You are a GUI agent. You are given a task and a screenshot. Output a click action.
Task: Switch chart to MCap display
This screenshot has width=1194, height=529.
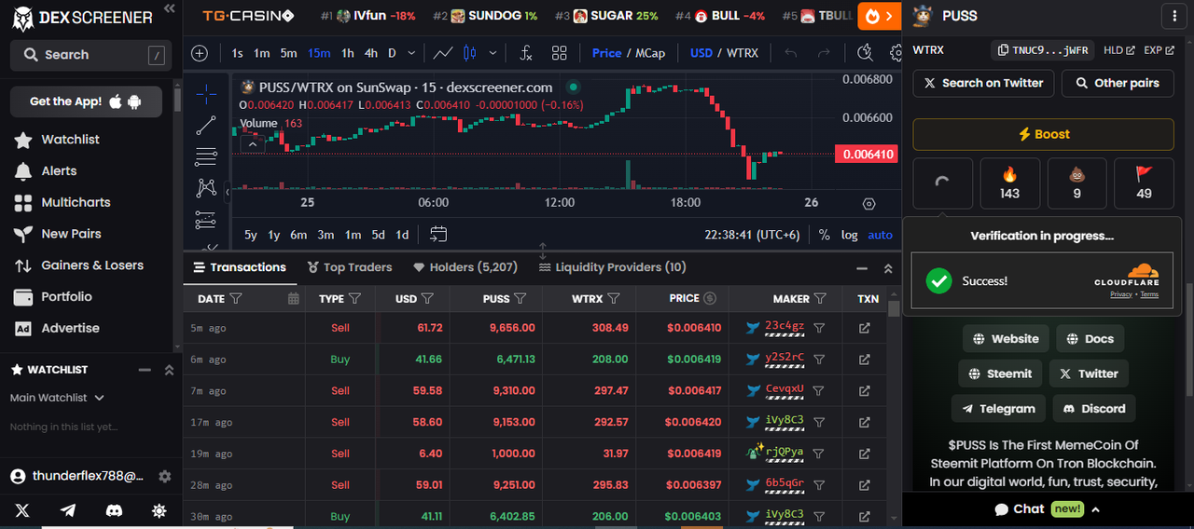click(x=650, y=53)
